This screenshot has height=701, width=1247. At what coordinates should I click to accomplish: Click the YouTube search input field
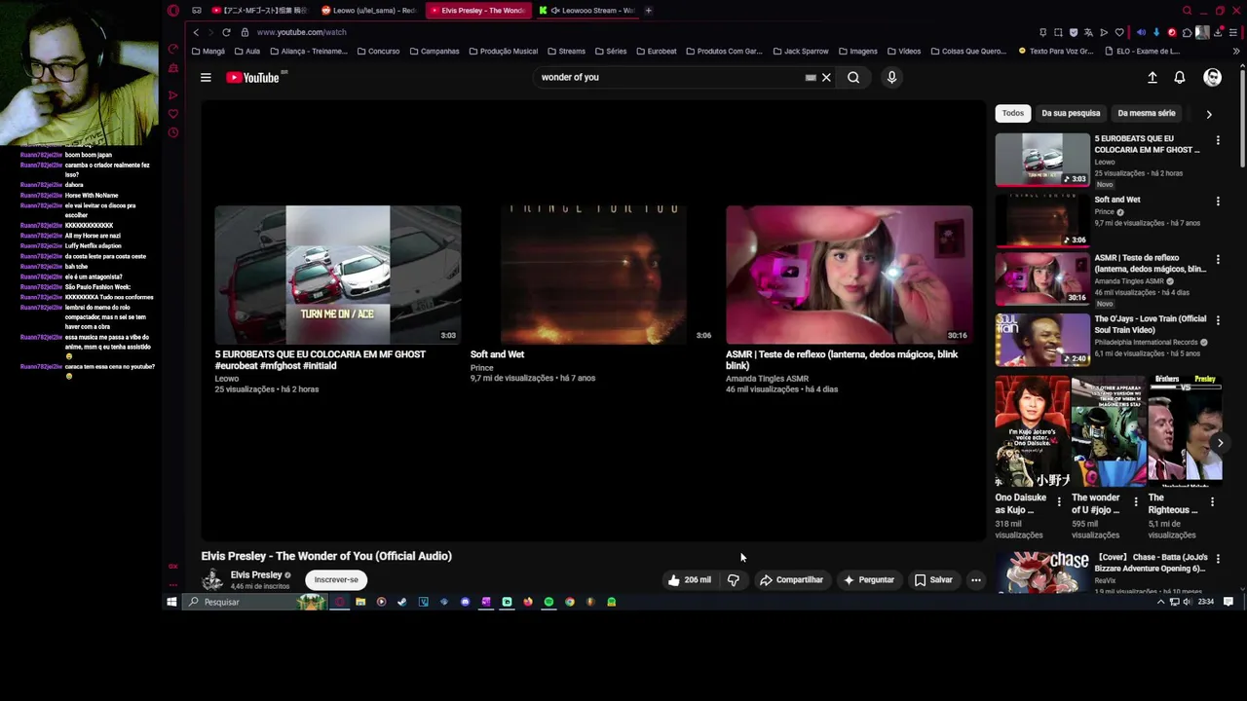point(668,77)
